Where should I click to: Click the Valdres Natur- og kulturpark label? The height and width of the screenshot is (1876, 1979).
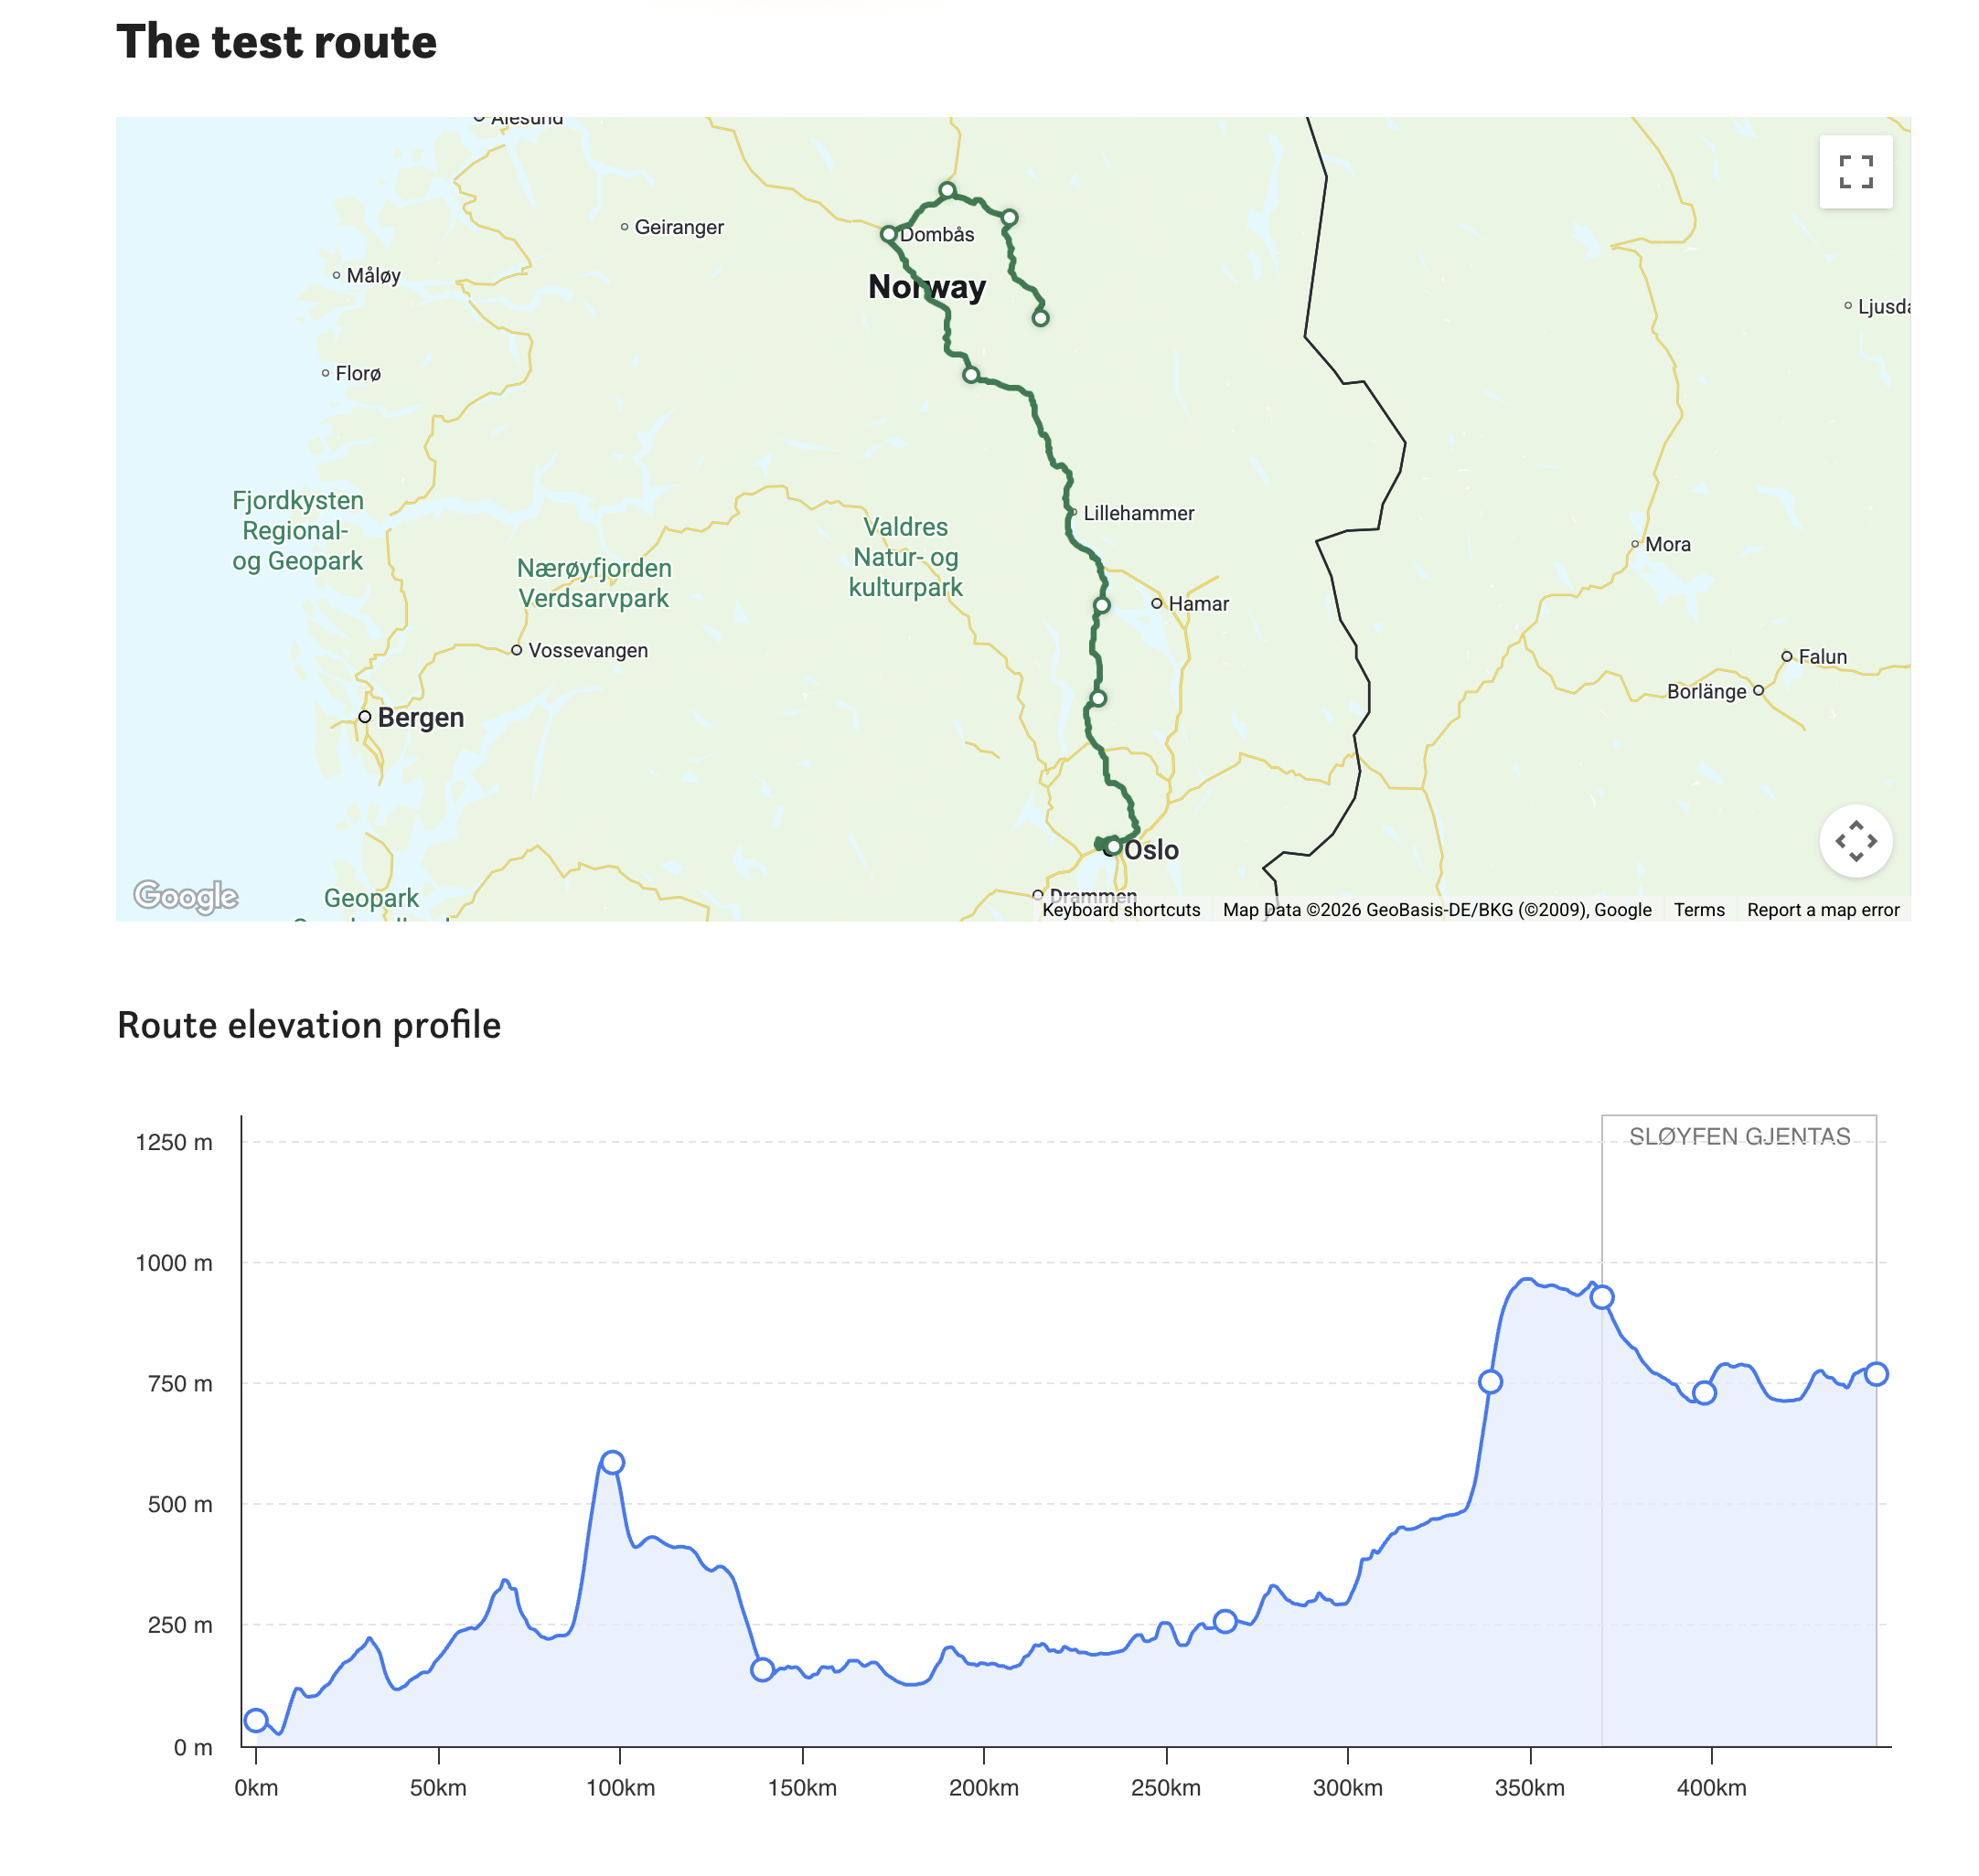pyautogui.click(x=905, y=557)
